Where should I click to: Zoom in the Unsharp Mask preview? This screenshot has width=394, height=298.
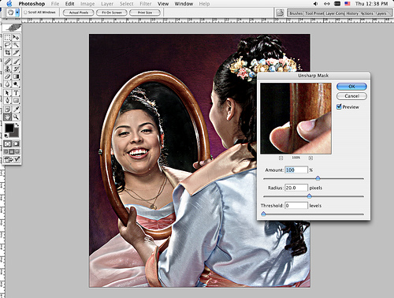(310, 158)
